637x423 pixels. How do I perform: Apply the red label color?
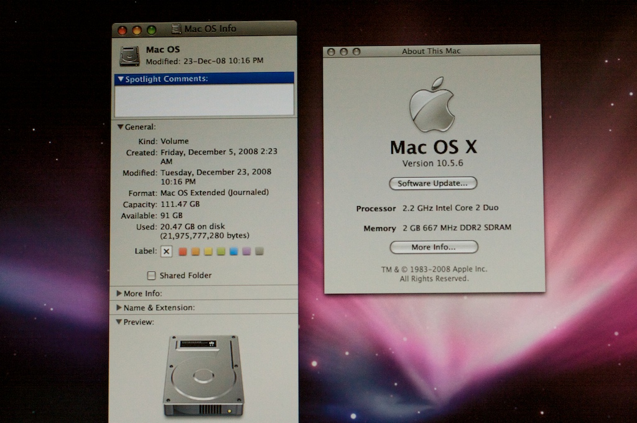pos(183,252)
